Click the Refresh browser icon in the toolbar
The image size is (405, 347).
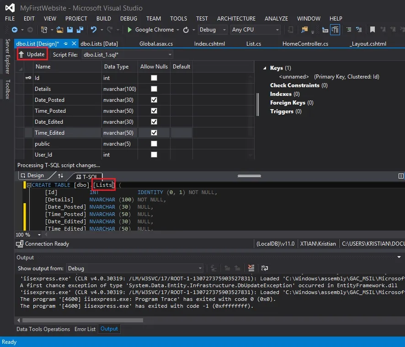click(186, 30)
